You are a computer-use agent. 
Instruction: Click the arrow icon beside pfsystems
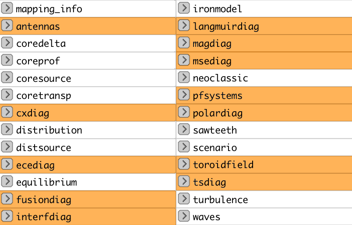click(x=184, y=95)
